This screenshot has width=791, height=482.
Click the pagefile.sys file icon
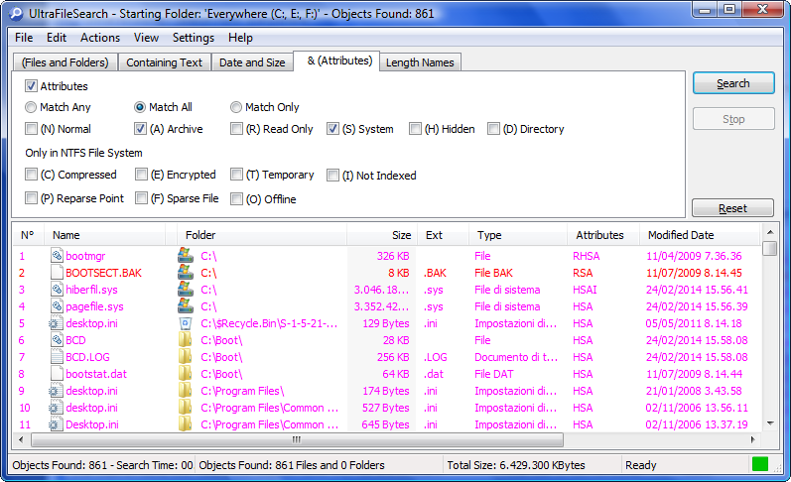pos(57,306)
